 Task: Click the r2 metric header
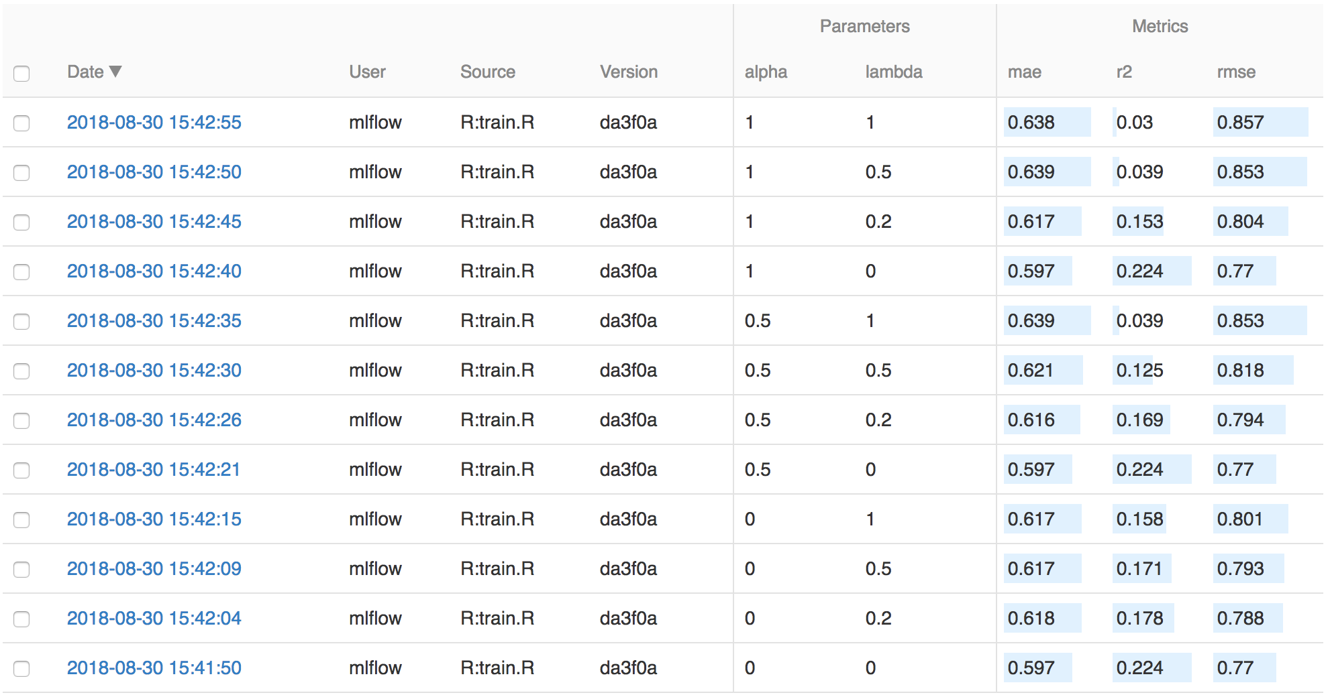(x=1125, y=71)
